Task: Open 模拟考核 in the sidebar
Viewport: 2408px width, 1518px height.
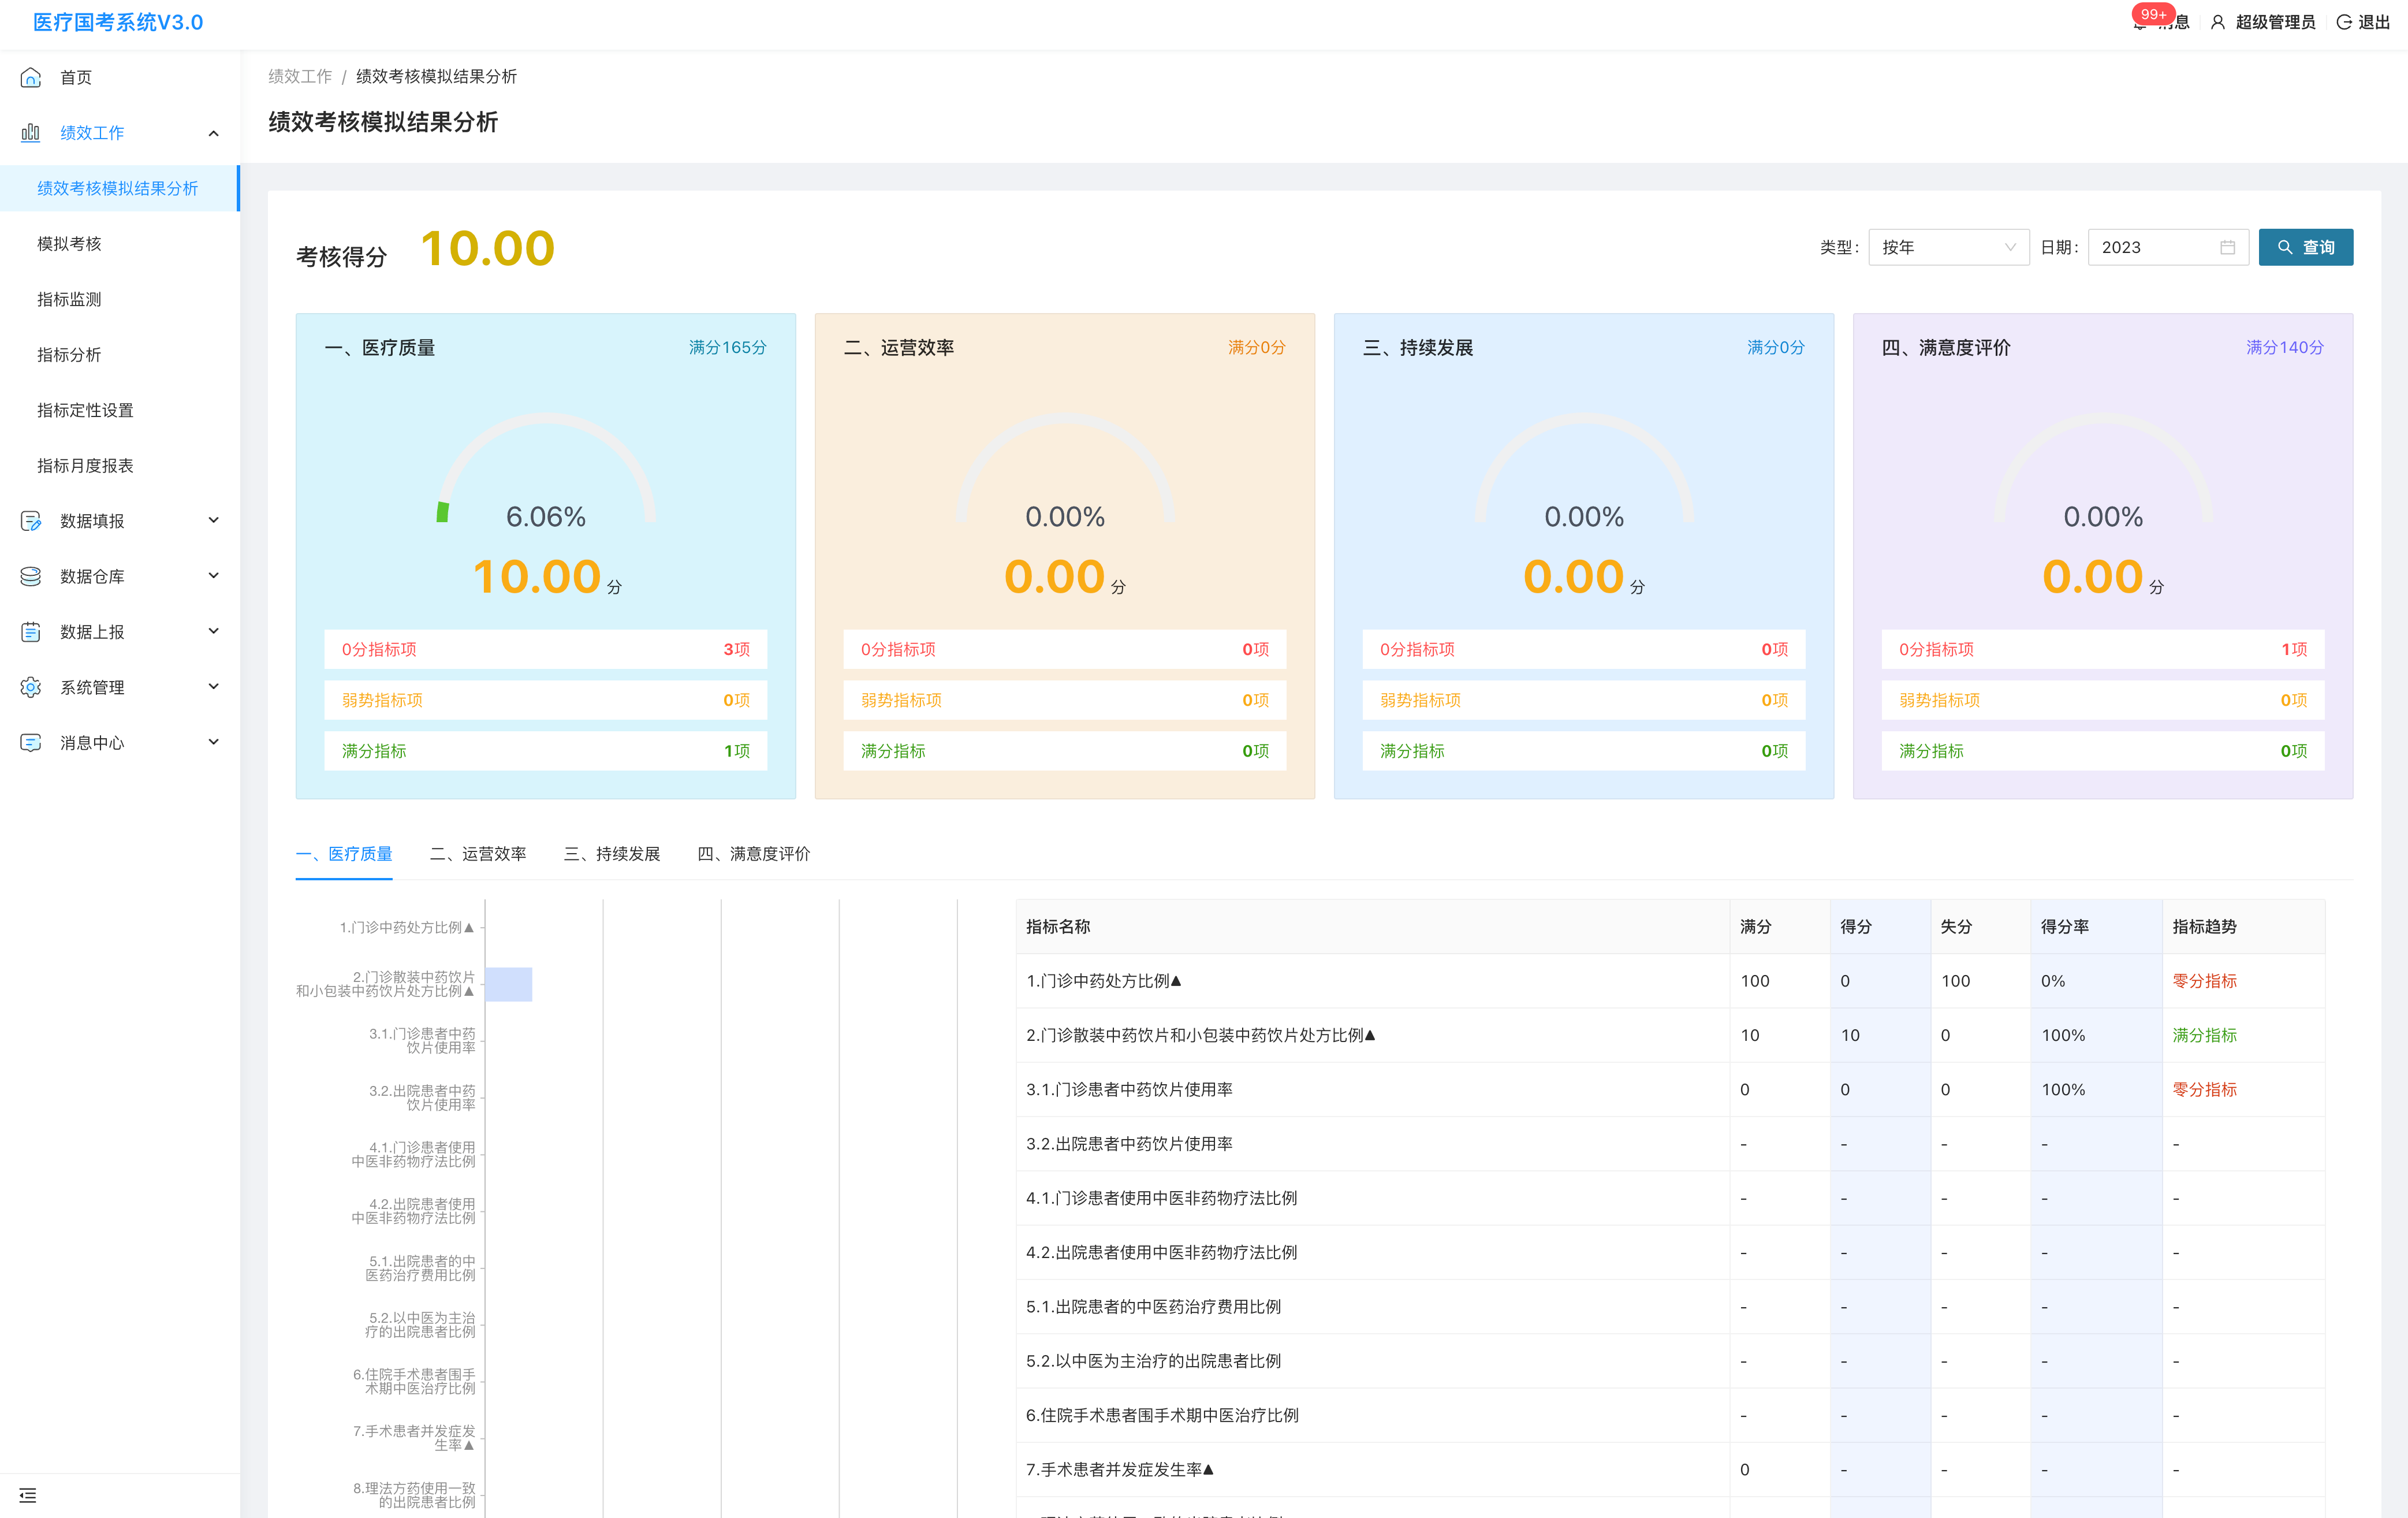Action: tap(70, 244)
